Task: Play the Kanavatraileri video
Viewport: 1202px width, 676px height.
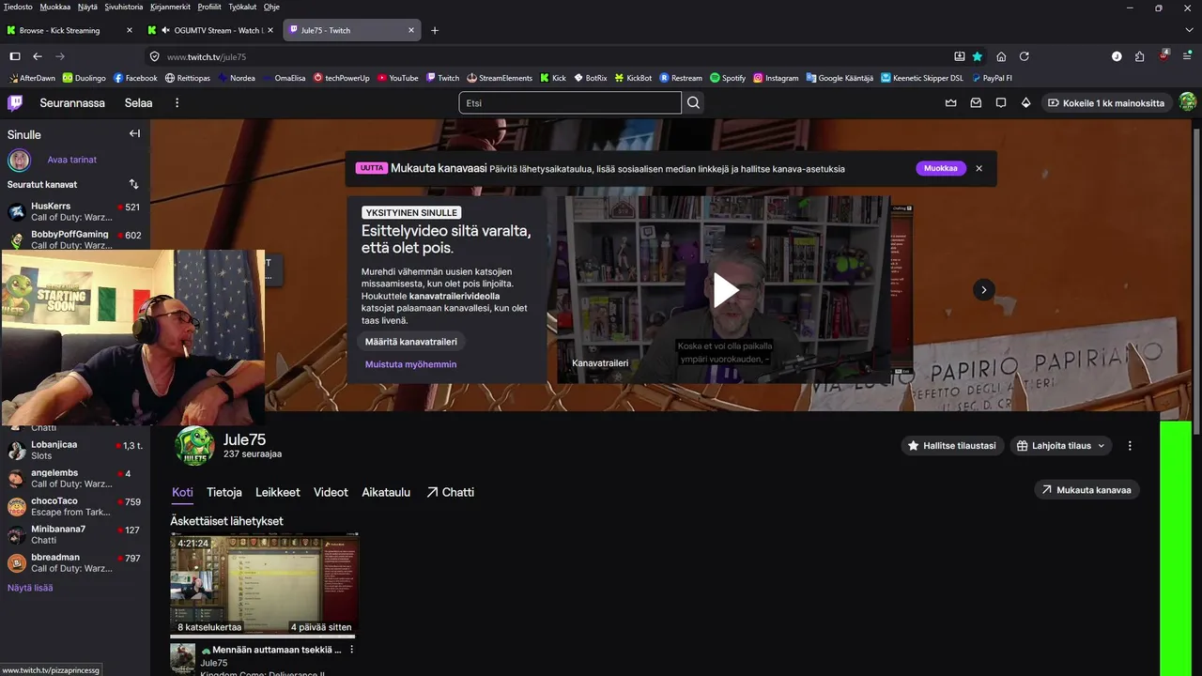Action: coord(727,290)
